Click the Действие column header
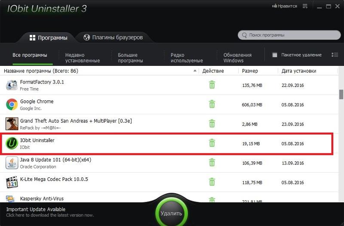Screen dimensions: 344x226 (x=213, y=71)
